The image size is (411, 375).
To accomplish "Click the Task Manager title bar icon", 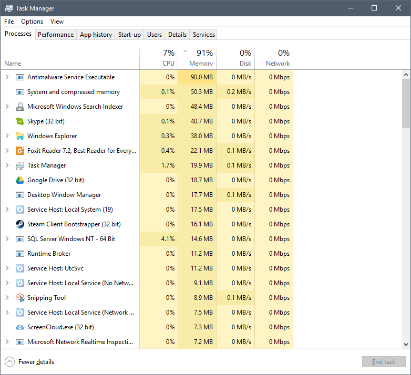I will (8, 8).
